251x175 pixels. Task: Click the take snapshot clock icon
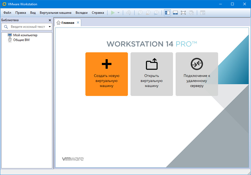pos(140,13)
